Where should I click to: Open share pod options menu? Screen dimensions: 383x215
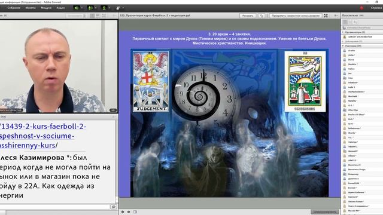(x=336, y=16)
